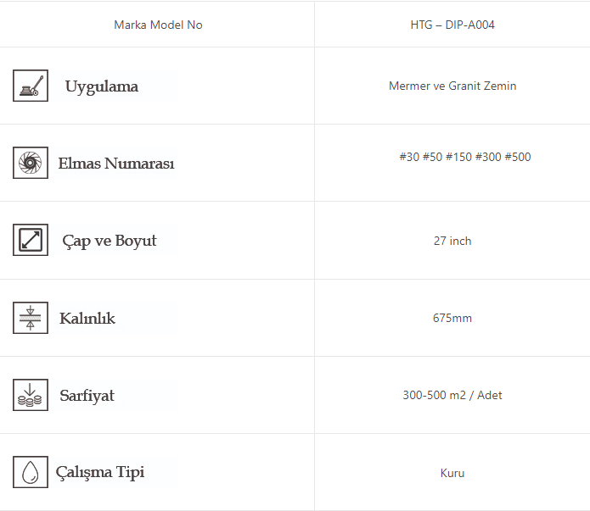590x511 pixels.
Task: Select the Elmas Numarası label
Action: [116, 164]
